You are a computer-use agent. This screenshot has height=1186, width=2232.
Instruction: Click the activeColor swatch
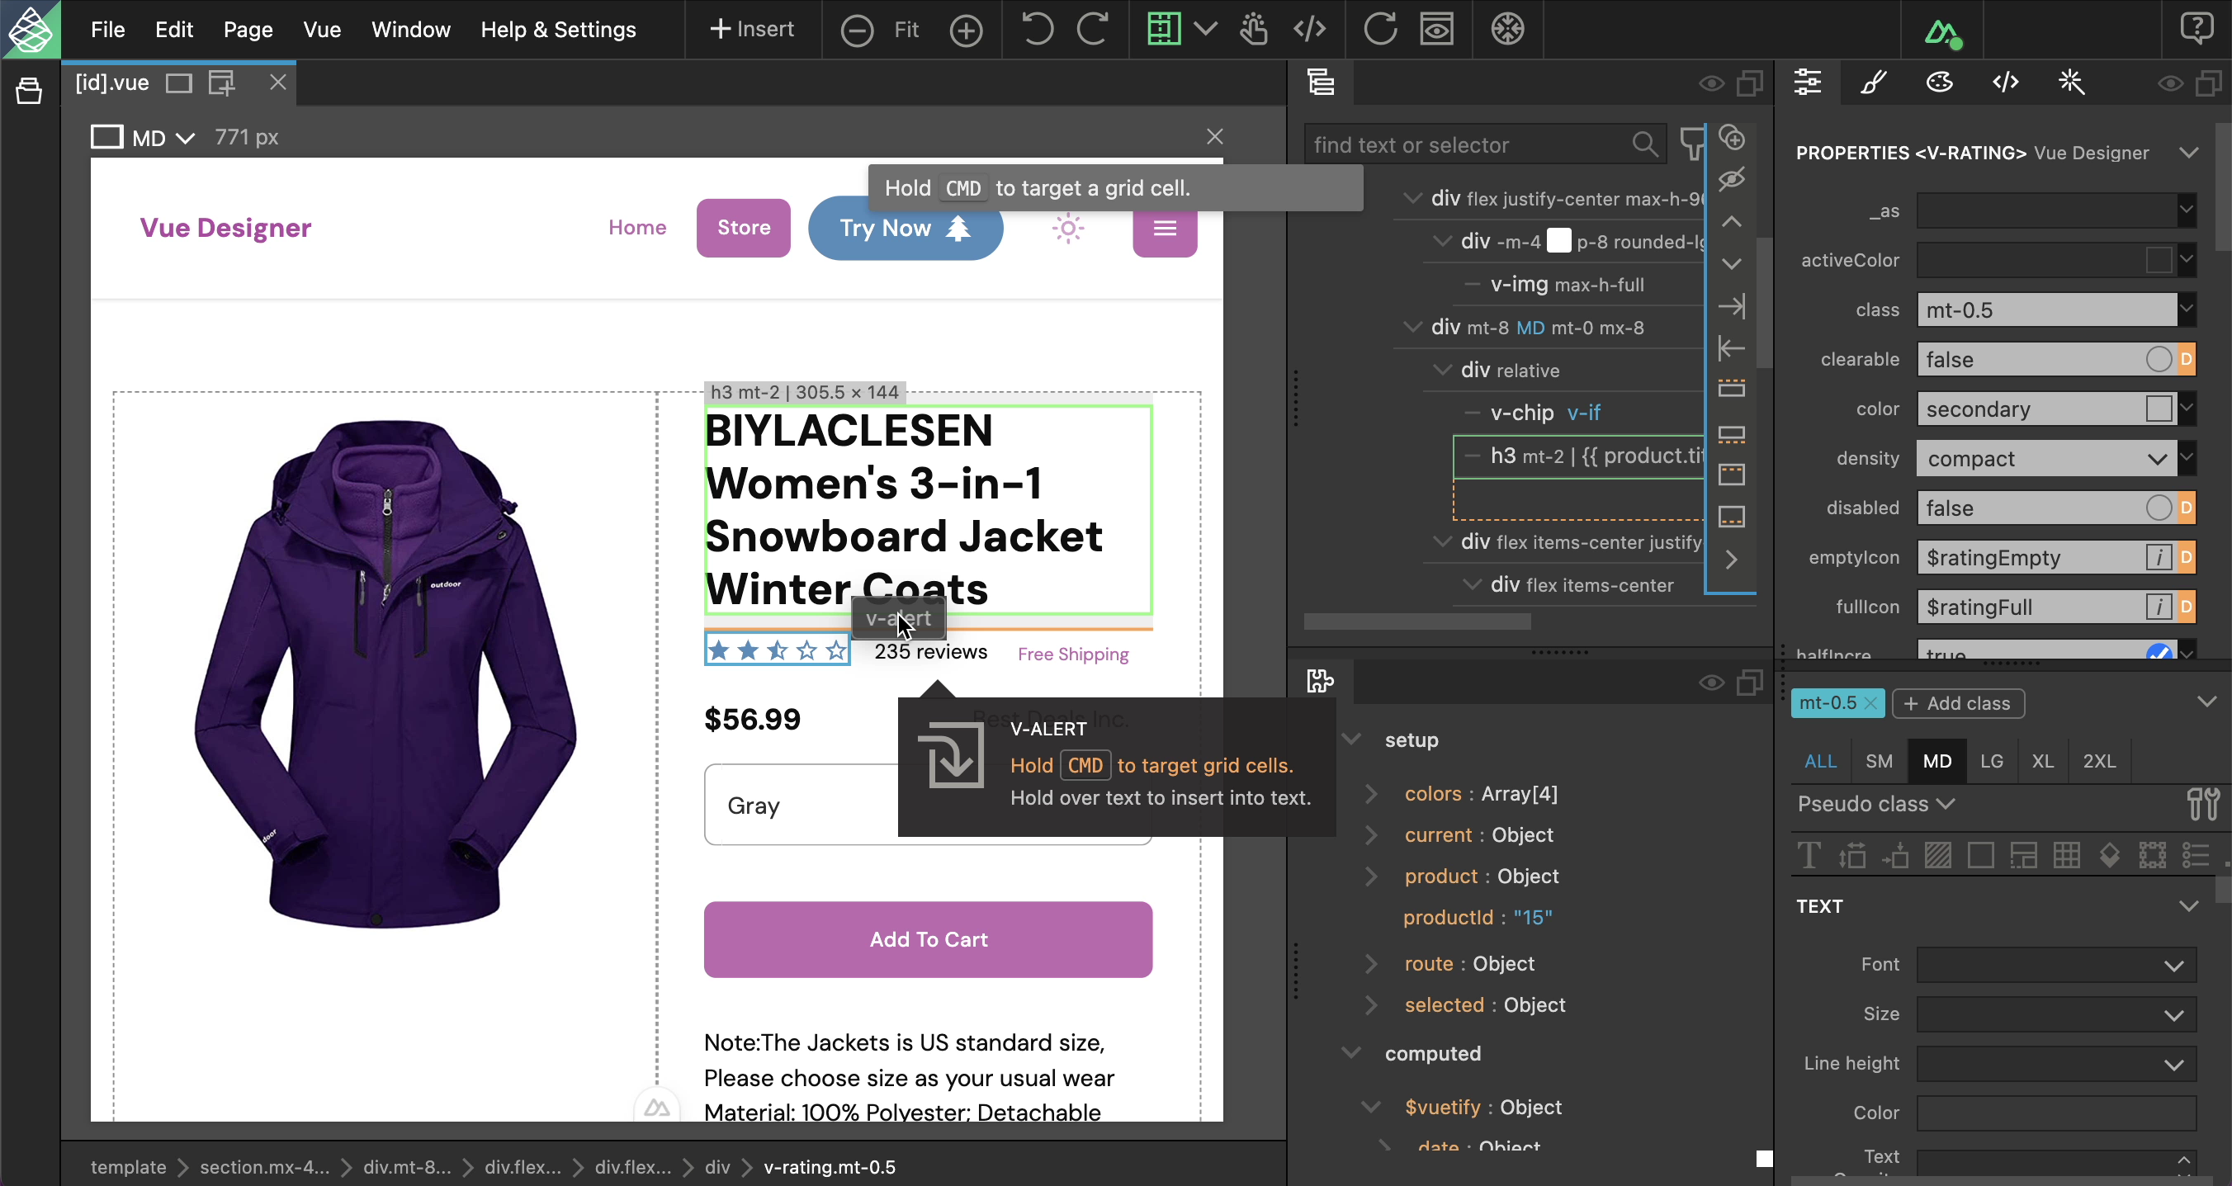tap(2159, 260)
